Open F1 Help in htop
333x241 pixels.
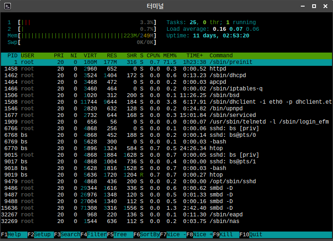14,234
